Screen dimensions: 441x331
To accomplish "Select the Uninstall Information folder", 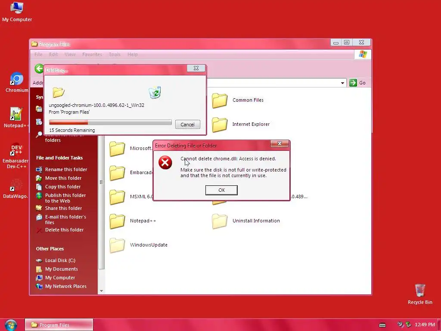I will (x=246, y=221).
